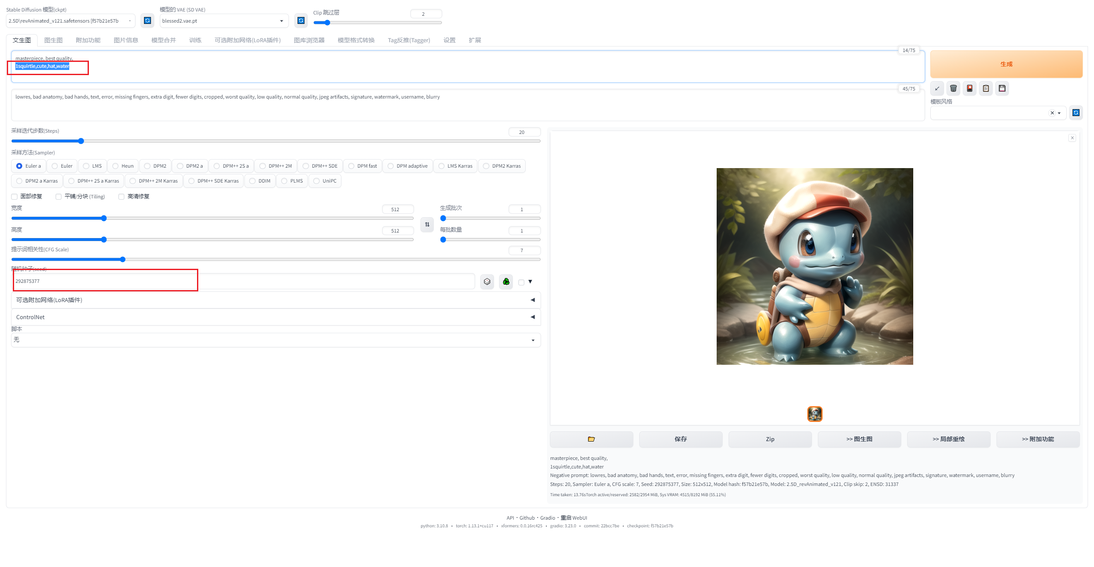
Task: Click the clipboard apply style icon
Action: 985,88
